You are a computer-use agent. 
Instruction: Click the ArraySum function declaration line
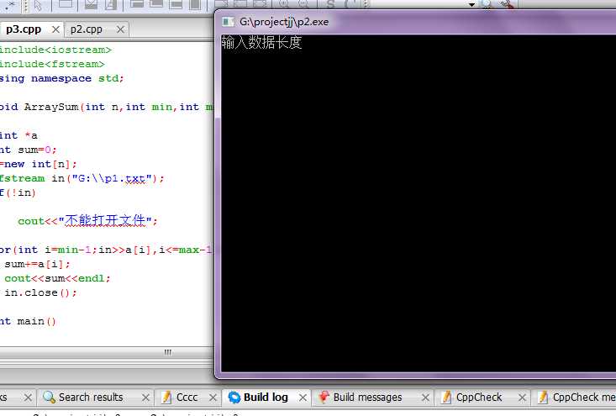coord(106,107)
